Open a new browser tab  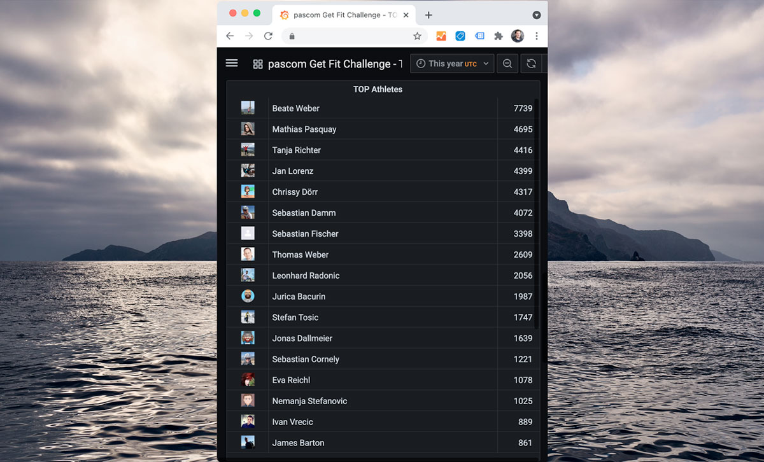(x=428, y=15)
